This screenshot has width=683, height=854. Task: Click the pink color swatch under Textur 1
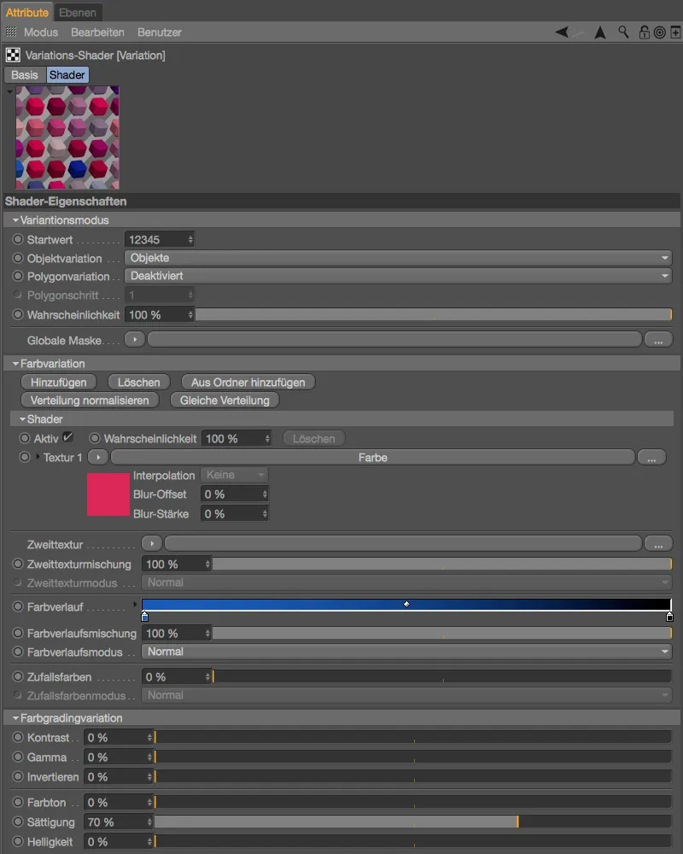pyautogui.click(x=108, y=494)
